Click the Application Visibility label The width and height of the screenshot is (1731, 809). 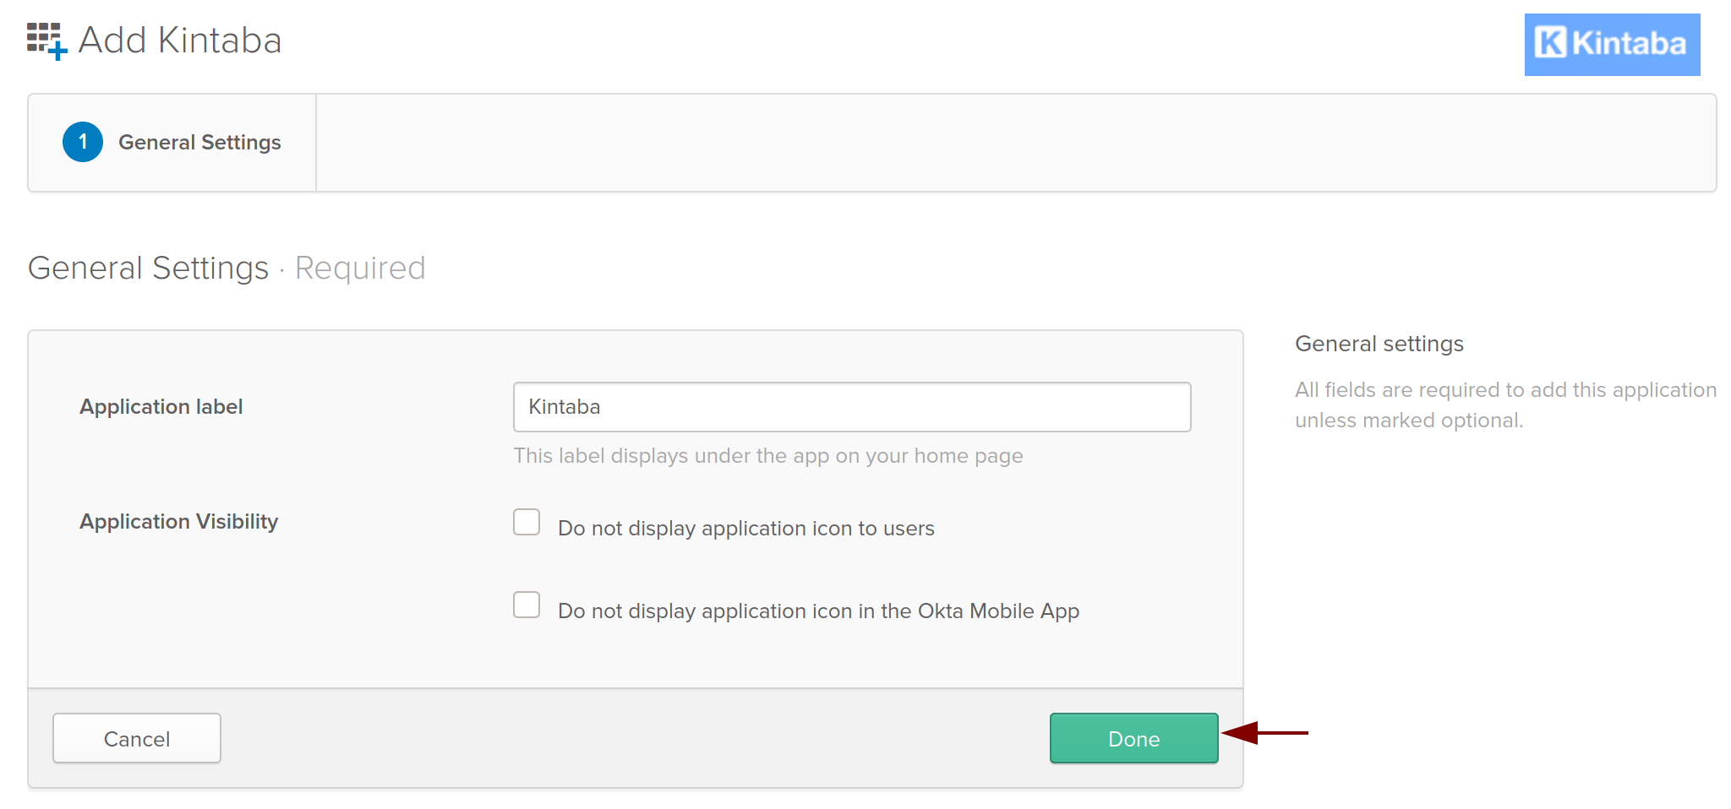(x=179, y=522)
